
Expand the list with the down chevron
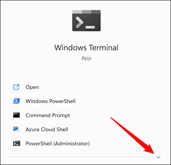click(158, 157)
